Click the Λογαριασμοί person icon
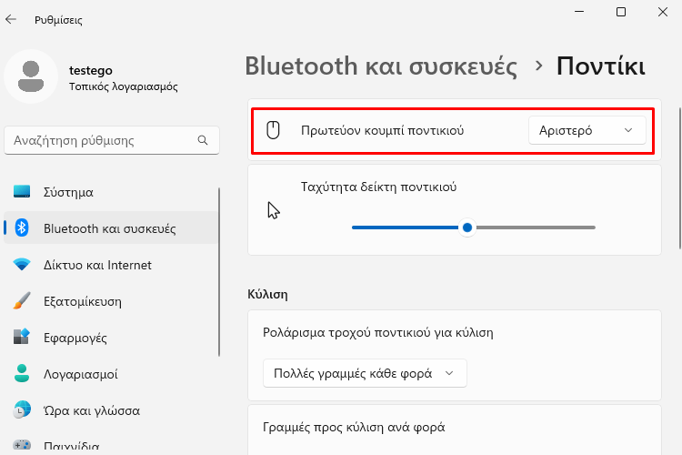The height and width of the screenshot is (455, 682). click(x=22, y=374)
